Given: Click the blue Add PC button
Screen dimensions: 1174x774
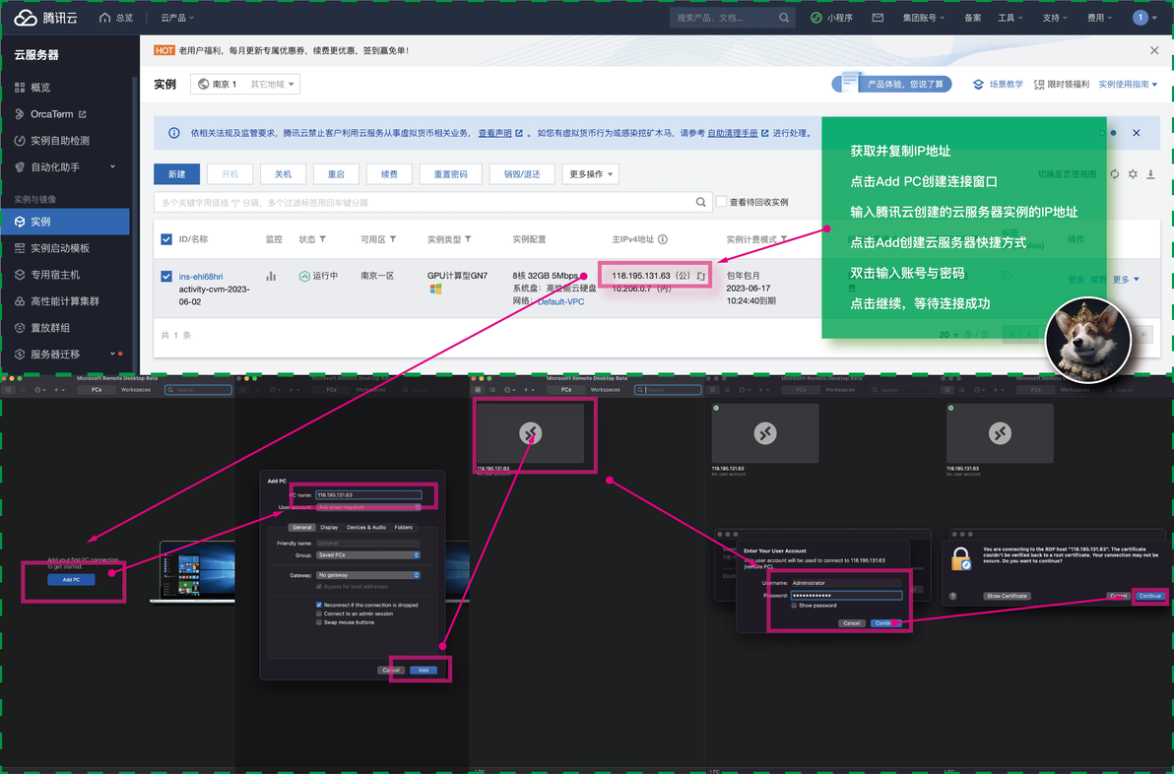Looking at the screenshot, I should pyautogui.click(x=71, y=579).
